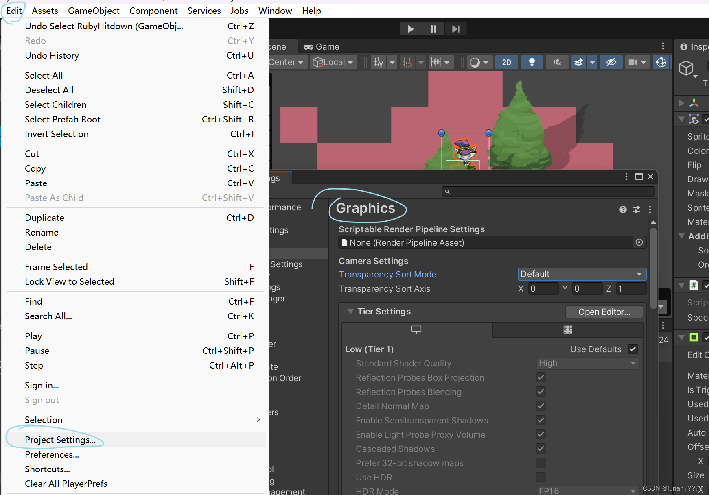The height and width of the screenshot is (495, 709).
Task: Open scene camera settings icon
Action: (633, 62)
